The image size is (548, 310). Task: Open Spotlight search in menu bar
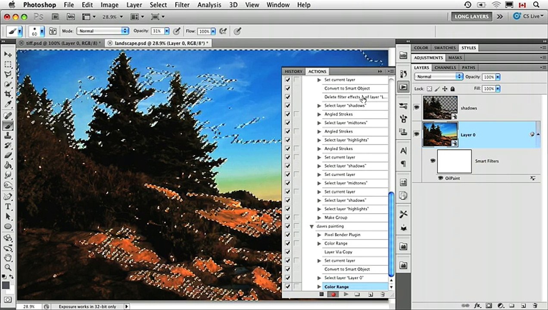[x=536, y=5]
